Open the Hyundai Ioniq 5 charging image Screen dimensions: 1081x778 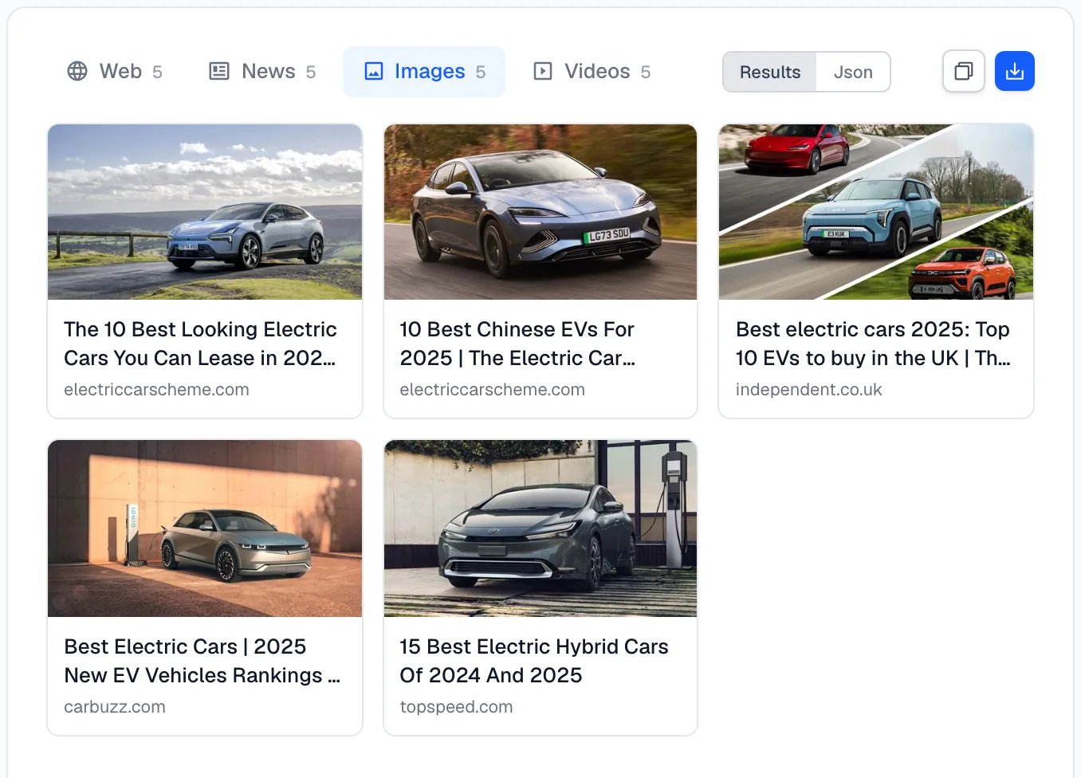coord(205,528)
